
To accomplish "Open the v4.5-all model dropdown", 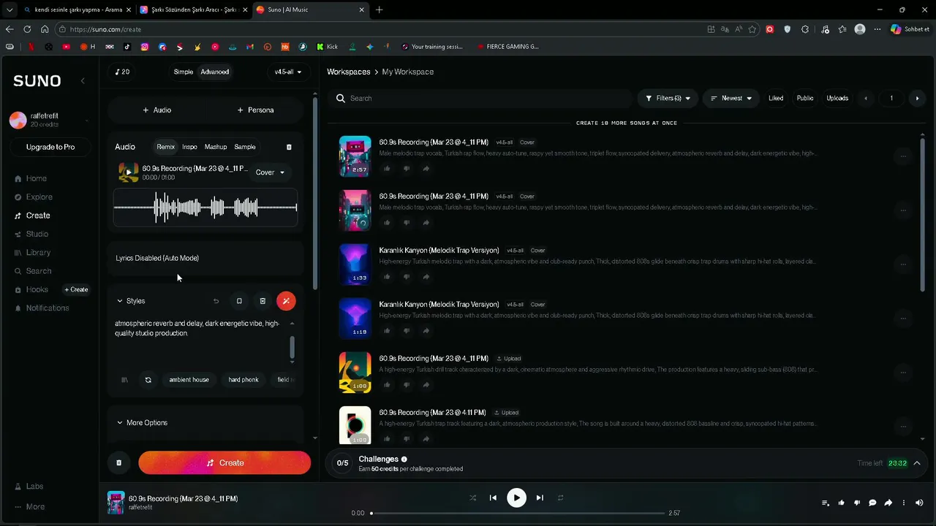I will (x=288, y=72).
